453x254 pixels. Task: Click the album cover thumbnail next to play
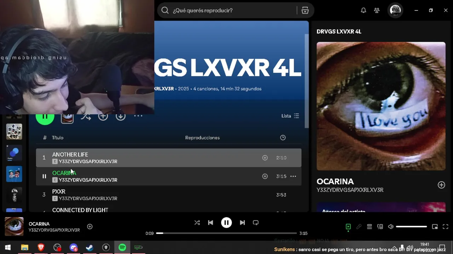pyautogui.click(x=67, y=119)
